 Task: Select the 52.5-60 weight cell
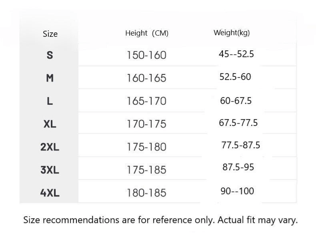coord(235,77)
